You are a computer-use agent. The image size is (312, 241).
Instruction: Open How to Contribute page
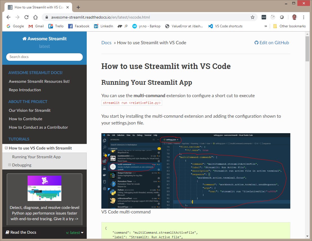25,119
